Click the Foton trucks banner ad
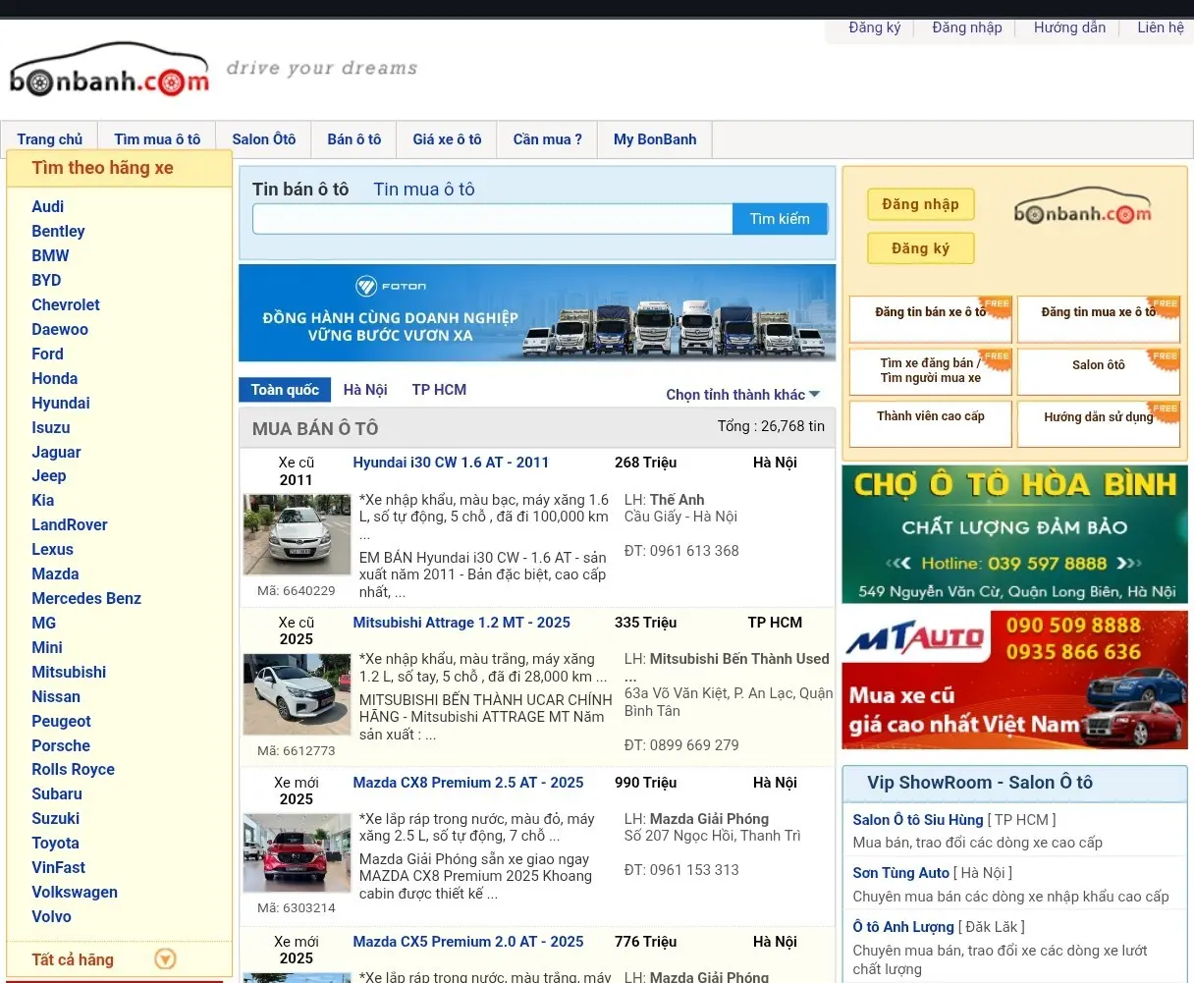Screen dimensions: 1194x983 tap(536, 313)
